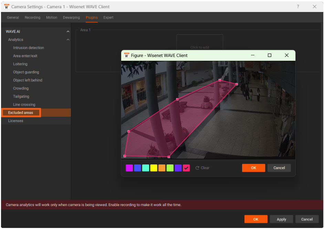This screenshot has height=229, width=324.
Task: Close the Camera Settings window
Action: 314,7
